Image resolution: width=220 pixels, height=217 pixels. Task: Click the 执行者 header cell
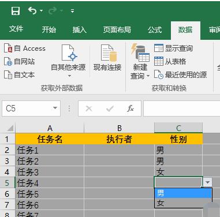point(119,139)
